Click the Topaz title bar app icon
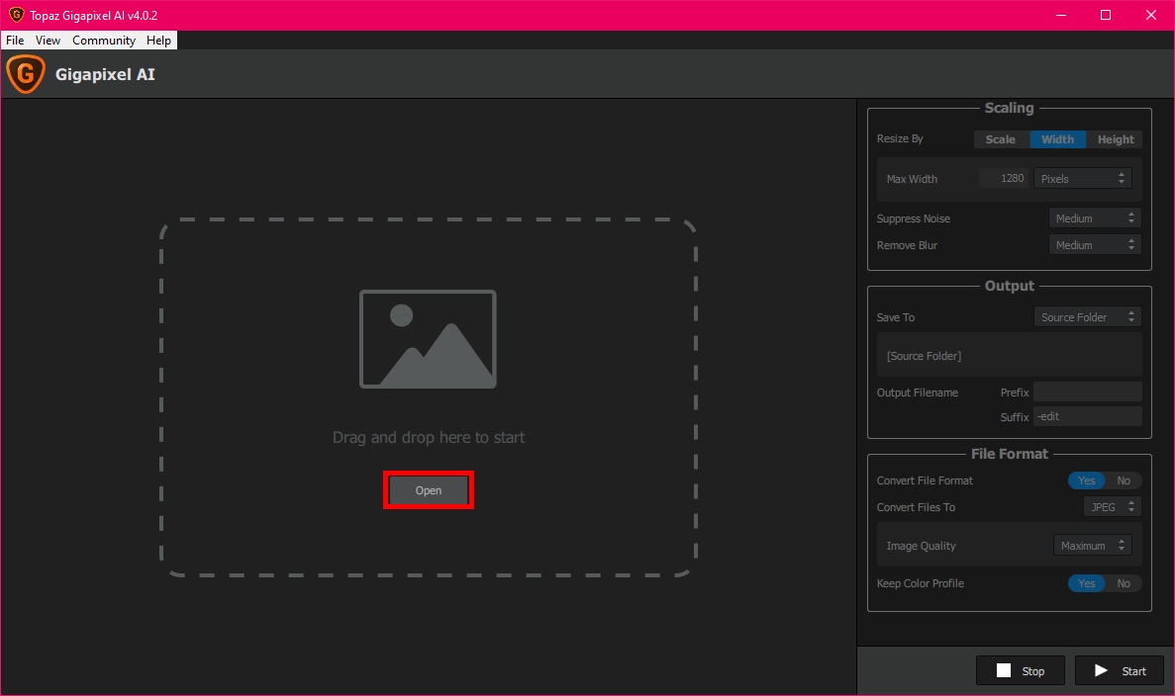 [16, 15]
